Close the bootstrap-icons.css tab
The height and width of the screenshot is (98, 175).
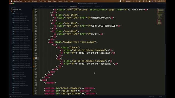[92, 7]
